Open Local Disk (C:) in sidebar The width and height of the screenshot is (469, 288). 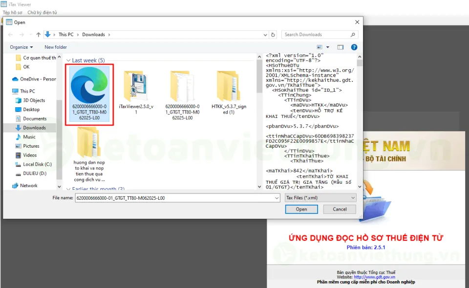34,164
